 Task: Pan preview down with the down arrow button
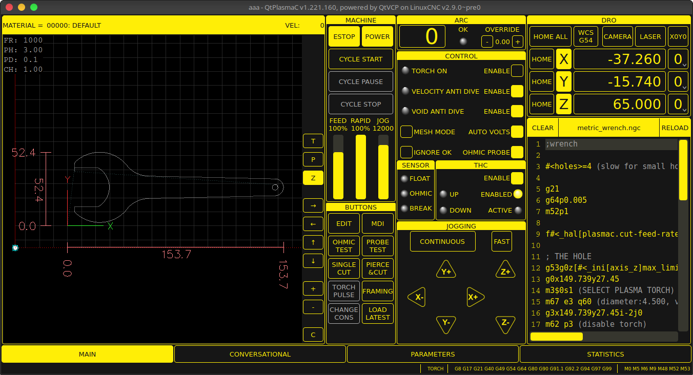coord(313,261)
